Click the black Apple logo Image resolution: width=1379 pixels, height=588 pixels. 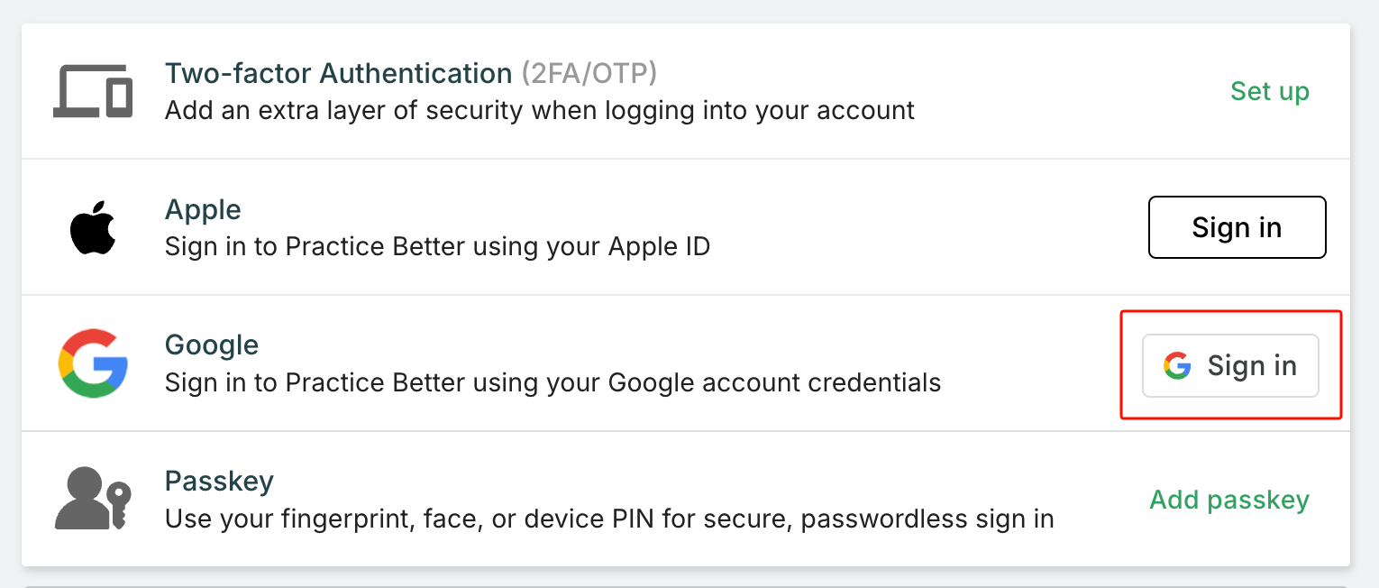pyautogui.click(x=93, y=227)
